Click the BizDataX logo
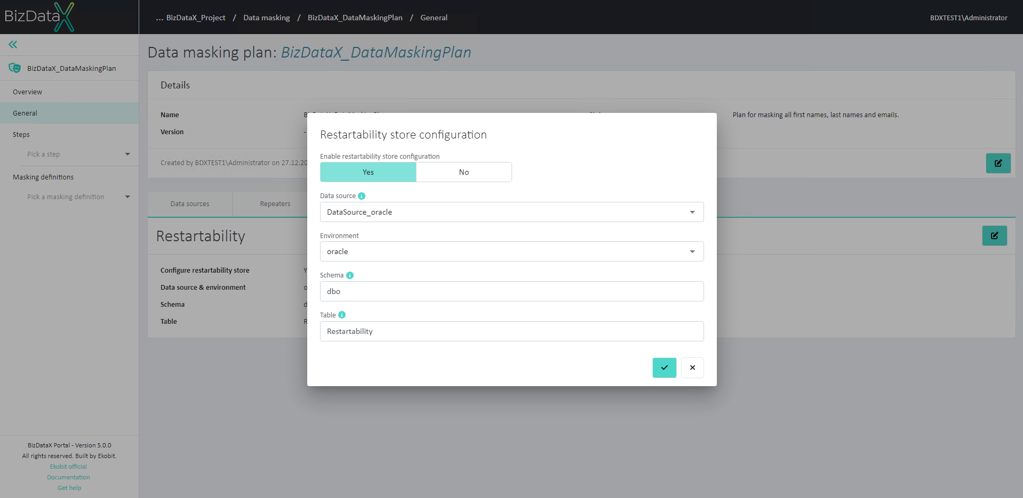The image size is (1023, 498). coord(39,17)
